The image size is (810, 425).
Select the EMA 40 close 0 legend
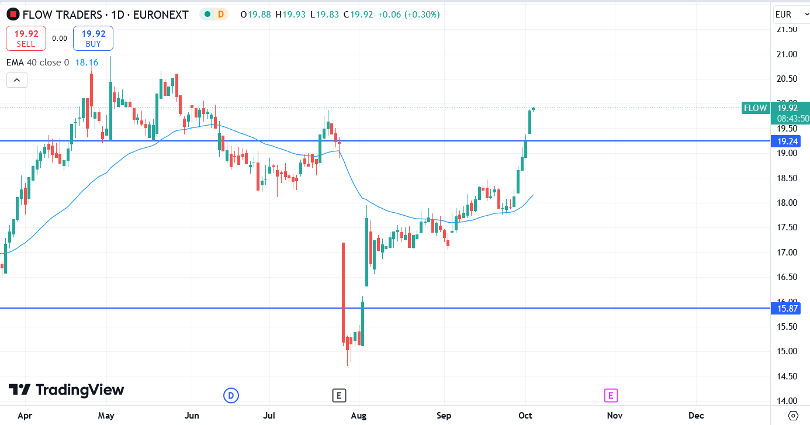click(x=37, y=63)
